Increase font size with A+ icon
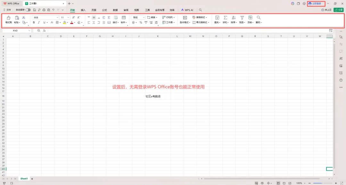Screen dimensions: 346x185 coord(74,17)
